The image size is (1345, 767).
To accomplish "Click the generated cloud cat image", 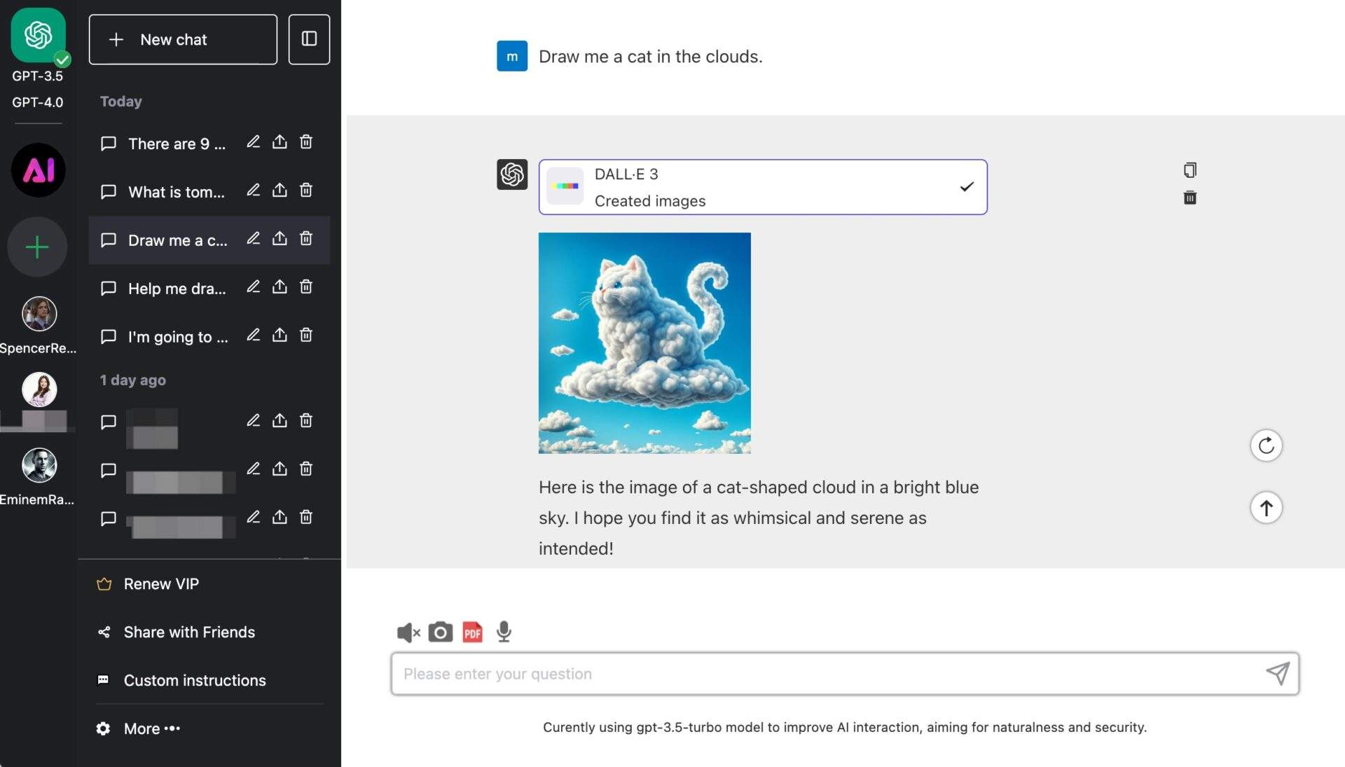I will pyautogui.click(x=644, y=343).
